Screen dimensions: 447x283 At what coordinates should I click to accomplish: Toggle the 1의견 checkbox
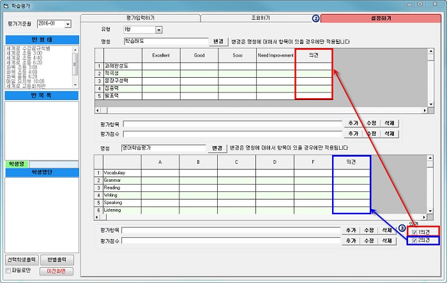point(413,231)
